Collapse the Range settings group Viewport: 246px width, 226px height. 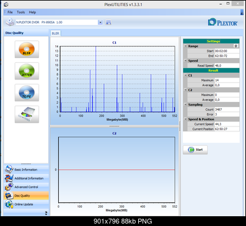coord(185,46)
